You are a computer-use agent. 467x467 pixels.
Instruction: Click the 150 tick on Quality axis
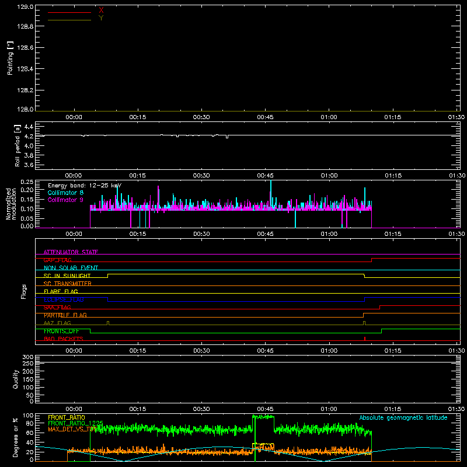(28, 379)
